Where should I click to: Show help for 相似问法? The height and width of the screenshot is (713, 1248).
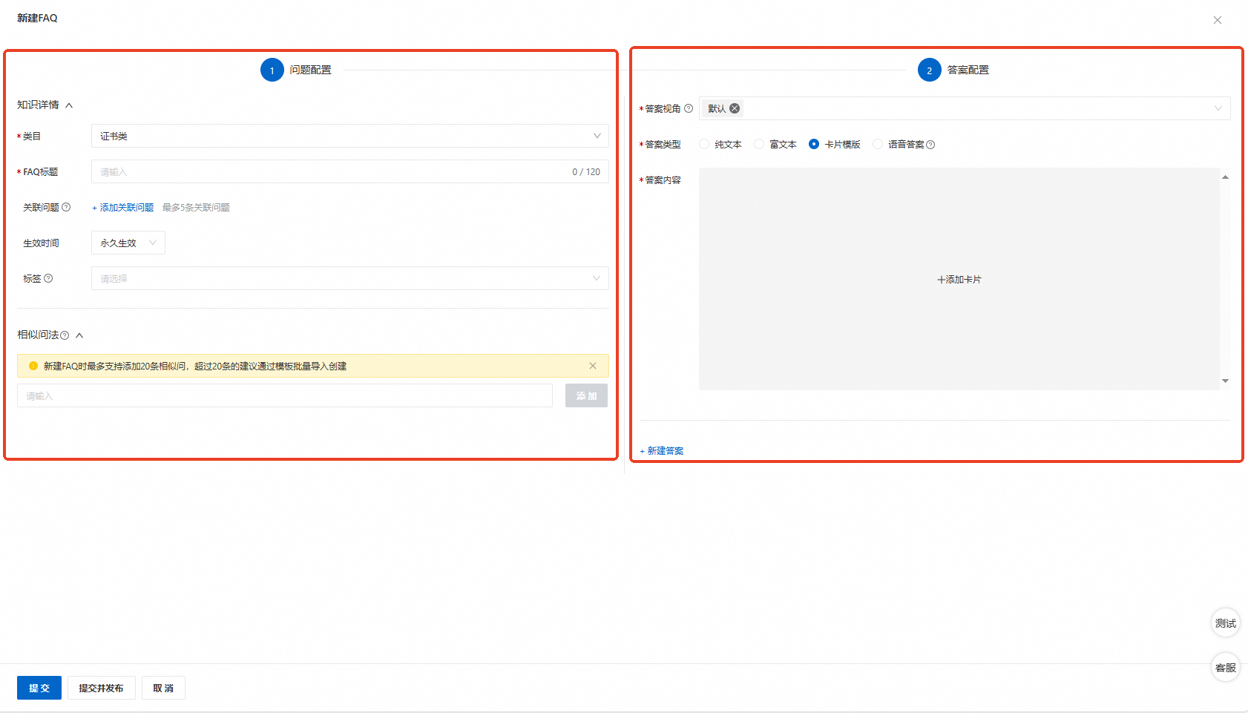tap(65, 335)
